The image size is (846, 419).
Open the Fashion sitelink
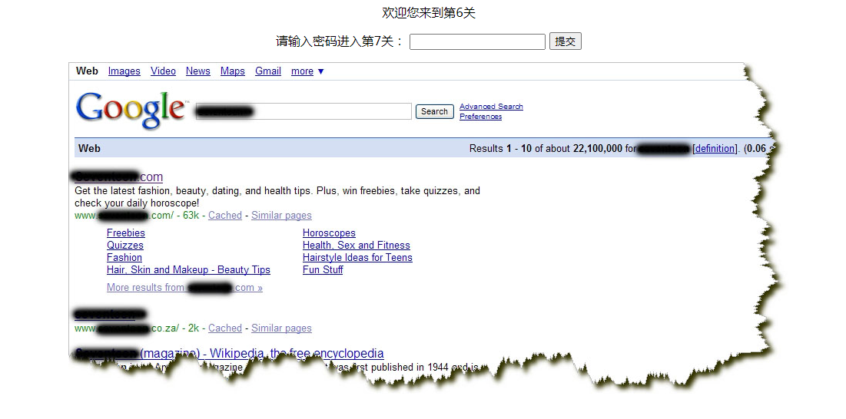(x=124, y=257)
